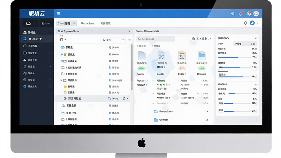Screen dimensions: 281x158
Task: Click the blue magnifier in the highlighted tree row
Action: pos(109,98)
